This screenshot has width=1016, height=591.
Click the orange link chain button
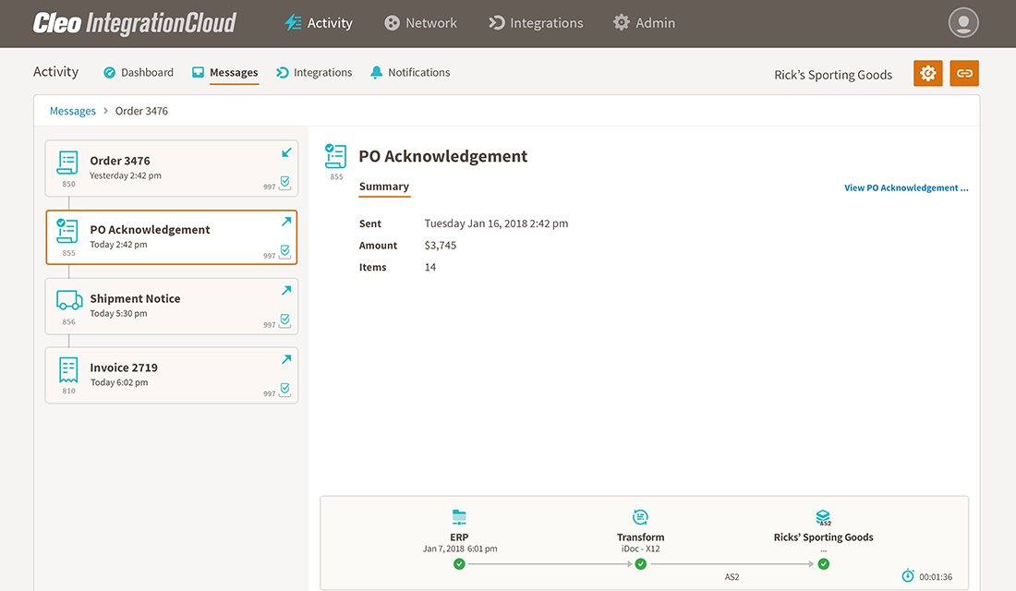click(x=964, y=73)
